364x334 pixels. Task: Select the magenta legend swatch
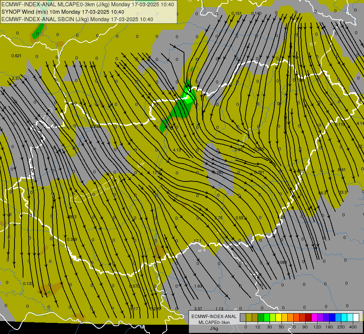coord(314,317)
